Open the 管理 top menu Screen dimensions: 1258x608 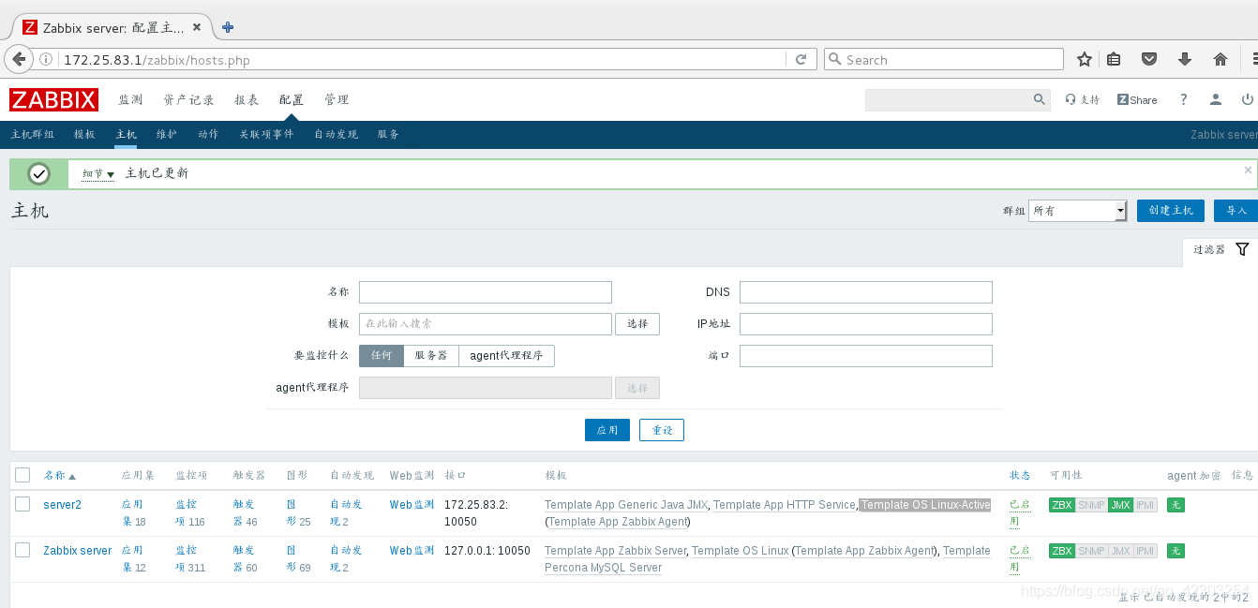(337, 99)
